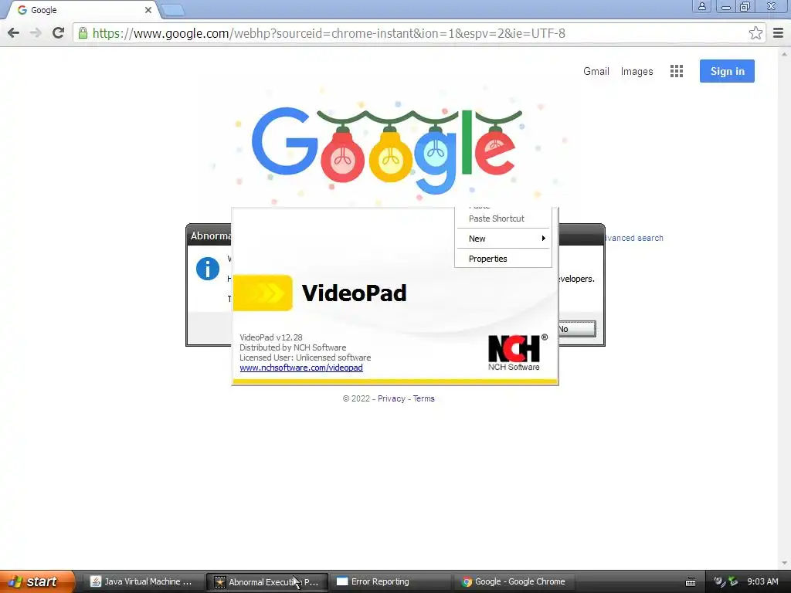Viewport: 791px width, 593px height.
Task: Bookmark this page with the star icon
Action: pos(755,33)
